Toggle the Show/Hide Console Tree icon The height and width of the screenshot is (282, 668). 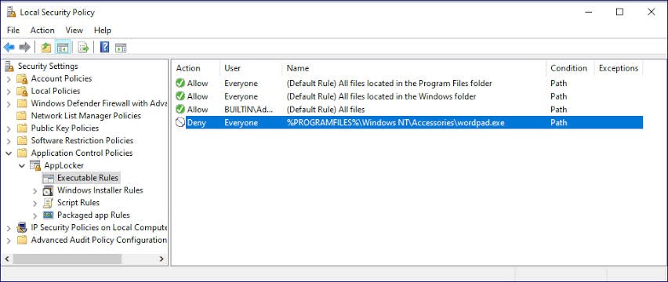[x=63, y=48]
